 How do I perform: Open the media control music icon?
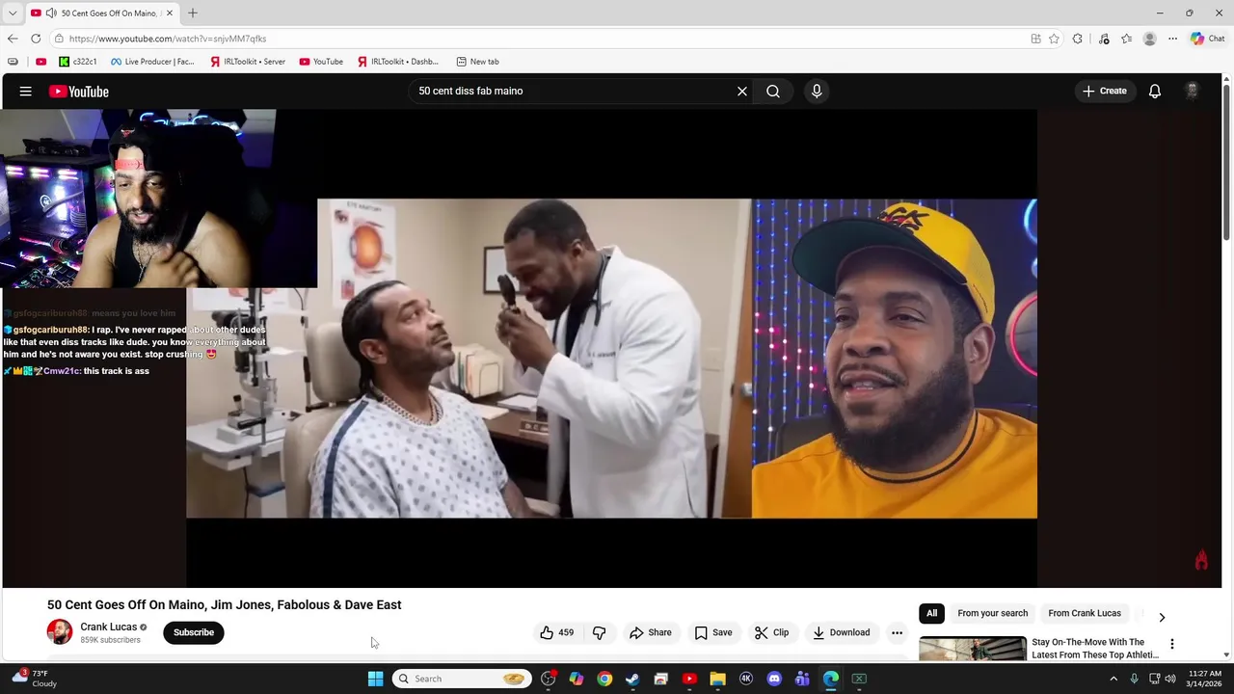(1104, 39)
